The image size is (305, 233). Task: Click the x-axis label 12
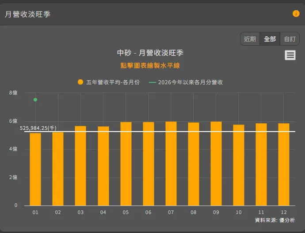[284, 212]
